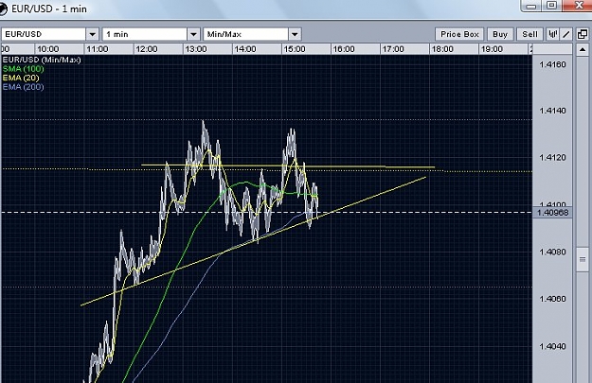The image size is (592, 383).
Task: Click the 1.4120 price axis label
Action: tap(553, 158)
